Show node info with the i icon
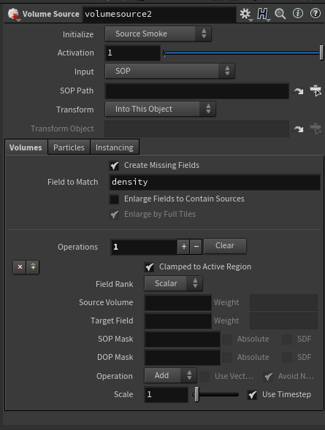Screen dimensions: 325x430 point(298,13)
